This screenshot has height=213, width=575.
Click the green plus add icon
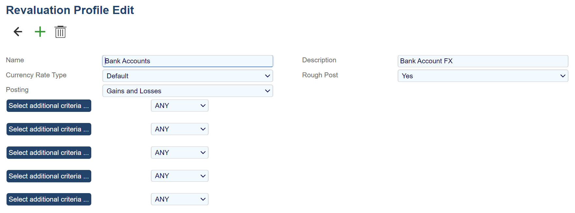coord(40,32)
